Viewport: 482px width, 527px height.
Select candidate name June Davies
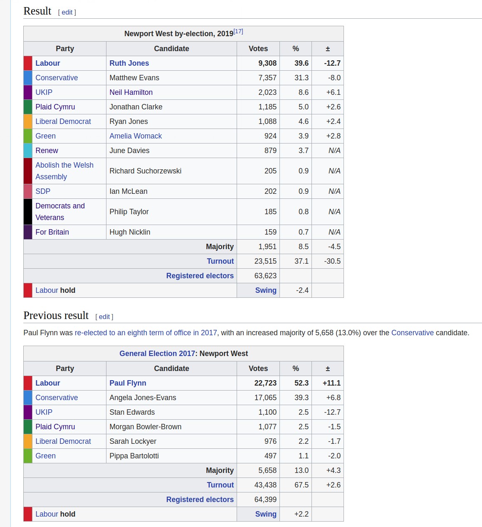(x=129, y=151)
